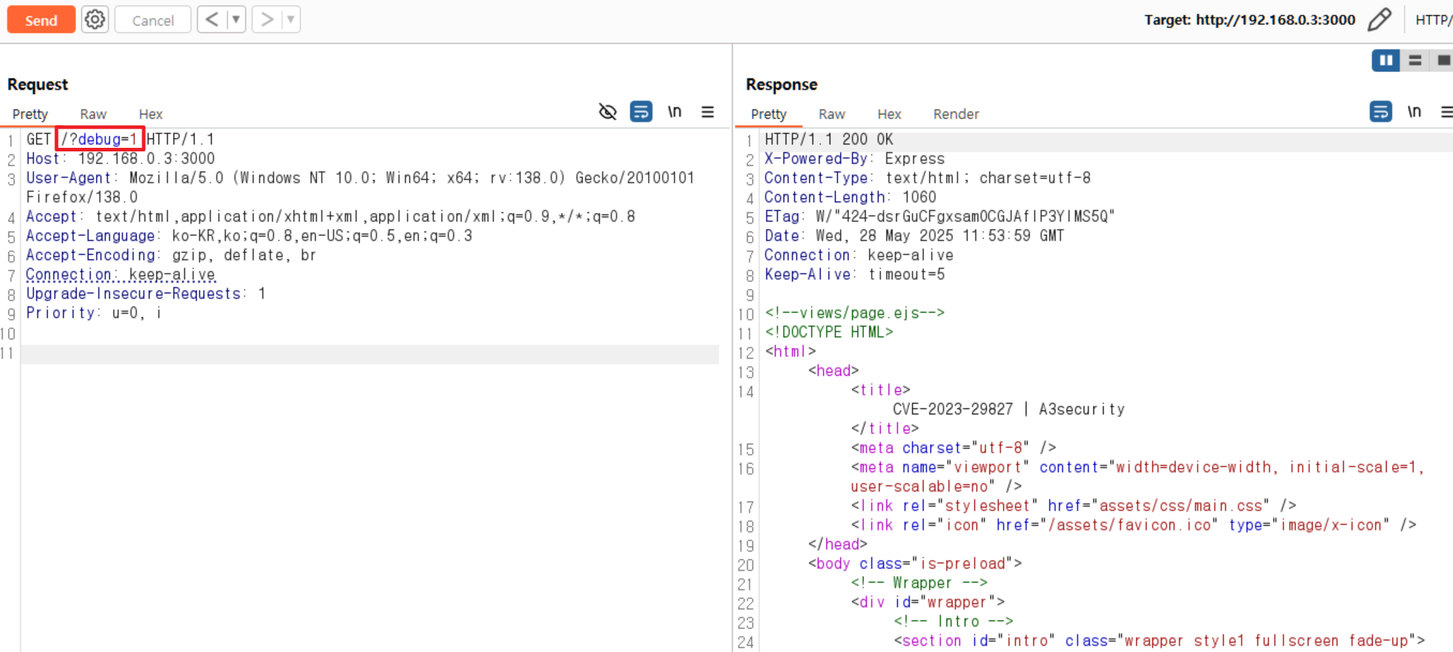1453x652 pixels.
Task: Click the ETag response header line
Action: tap(939, 216)
